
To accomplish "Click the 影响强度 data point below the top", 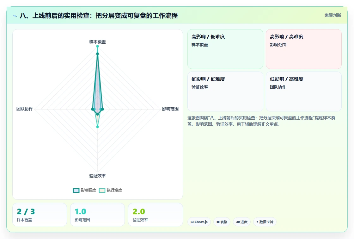I will [x=98, y=54].
